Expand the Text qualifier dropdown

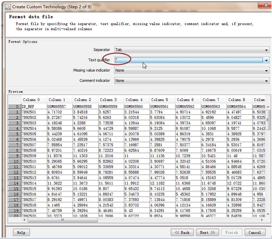pyautogui.click(x=266, y=60)
